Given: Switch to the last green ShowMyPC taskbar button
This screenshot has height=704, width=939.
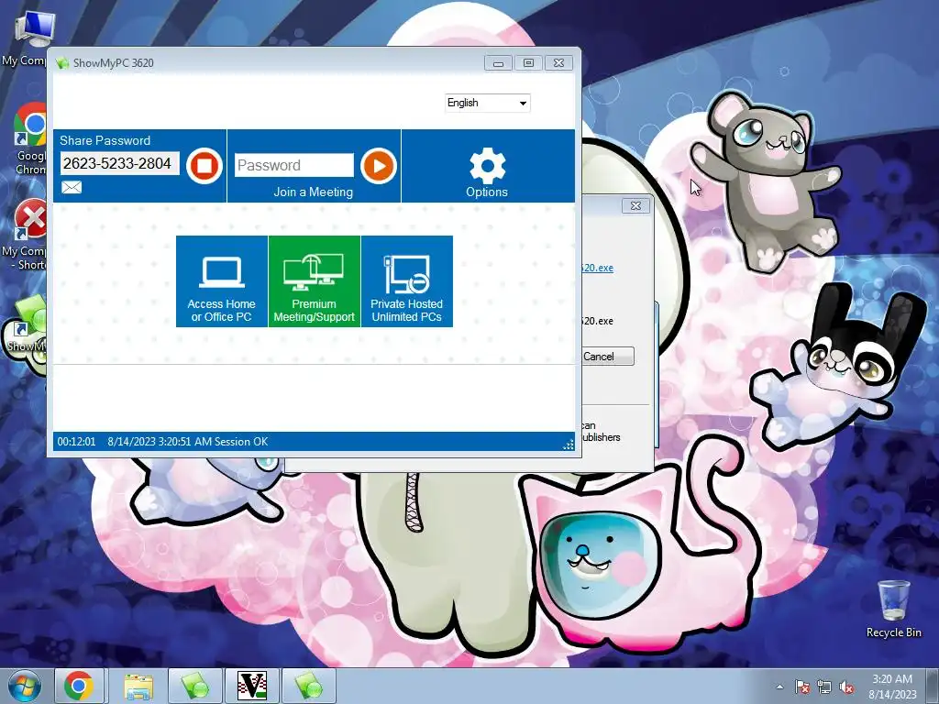Looking at the screenshot, I should pyautogui.click(x=309, y=686).
